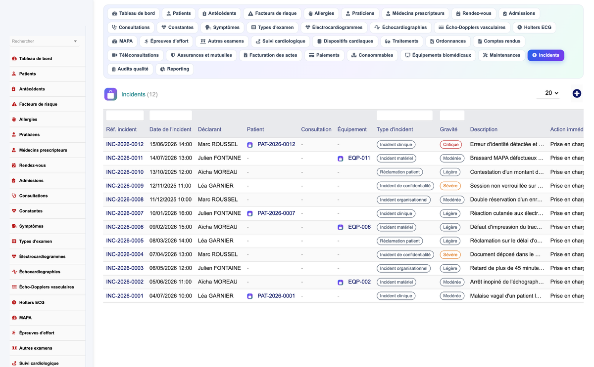
Task: Click description 'Brassard MAPA défectueux'
Action: tap(507, 158)
